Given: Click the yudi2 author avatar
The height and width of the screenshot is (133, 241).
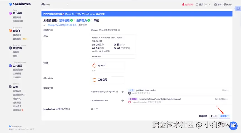Looking at the screenshot, I should (x=130, y=93).
